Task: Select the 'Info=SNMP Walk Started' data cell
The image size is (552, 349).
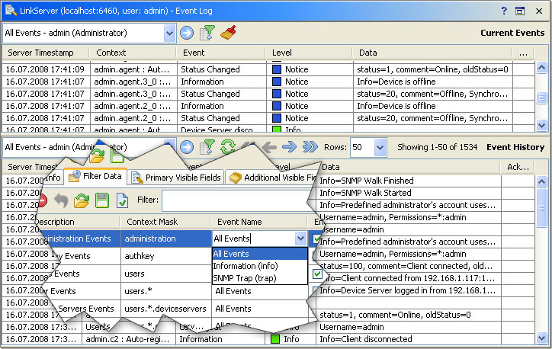Action: 409,193
